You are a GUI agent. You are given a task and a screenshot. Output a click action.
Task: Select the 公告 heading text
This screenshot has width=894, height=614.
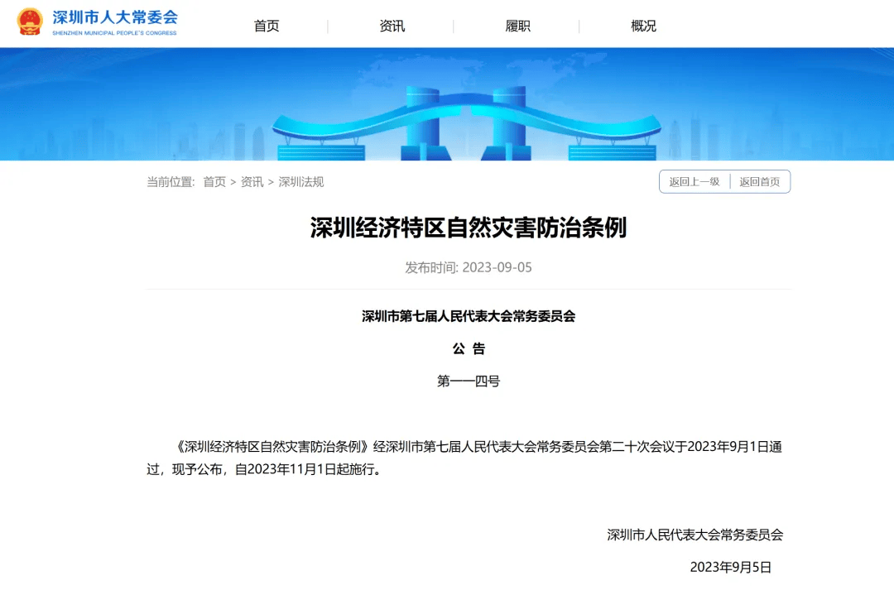click(469, 348)
